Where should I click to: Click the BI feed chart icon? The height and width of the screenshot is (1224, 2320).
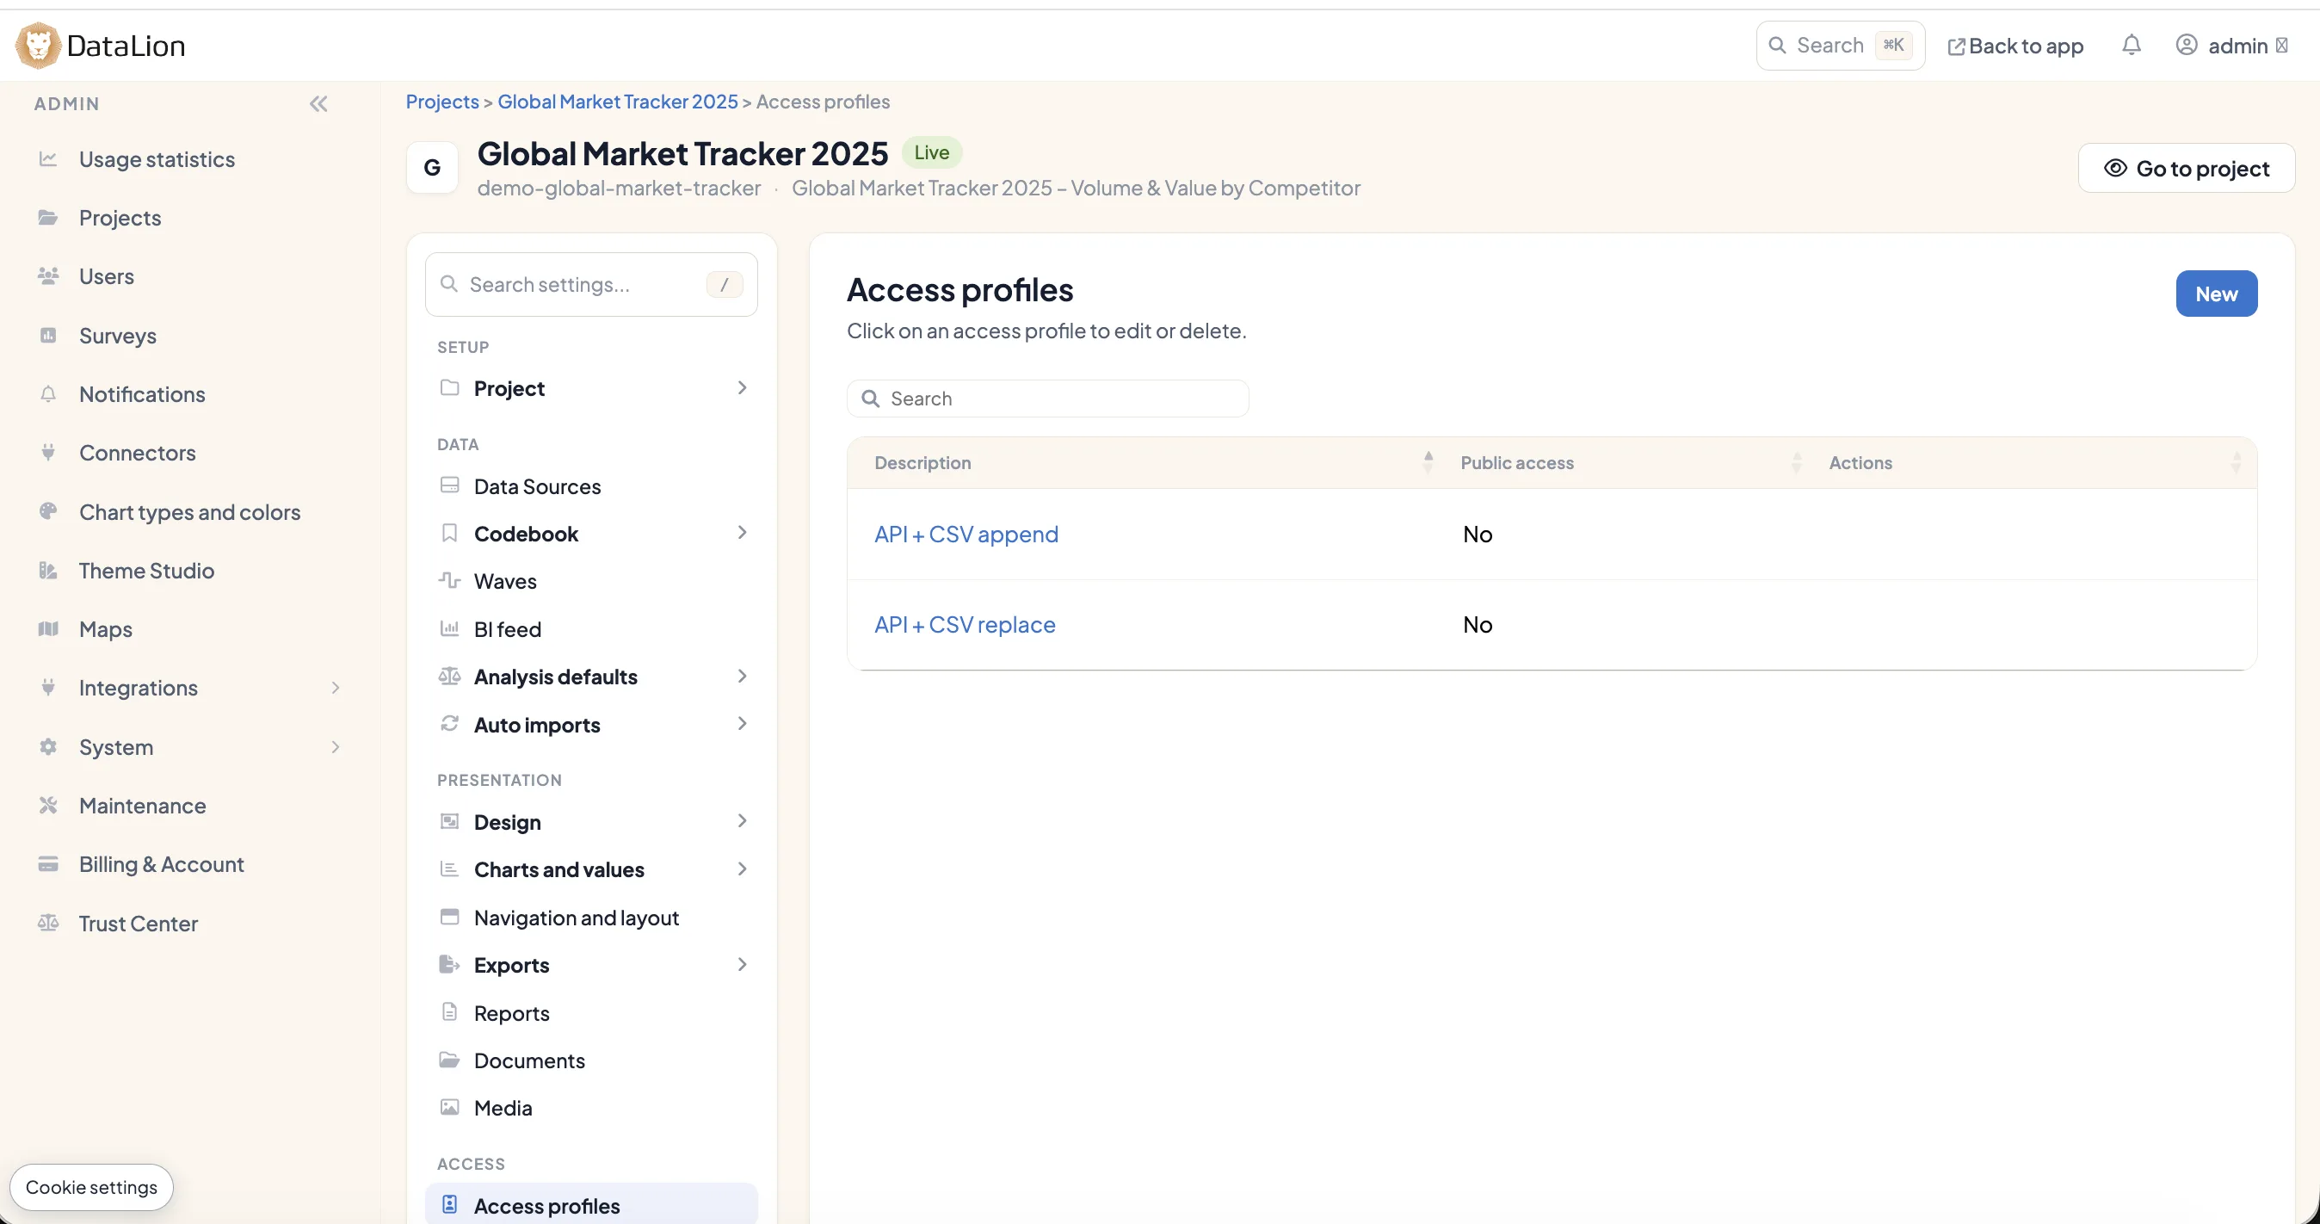(x=449, y=628)
